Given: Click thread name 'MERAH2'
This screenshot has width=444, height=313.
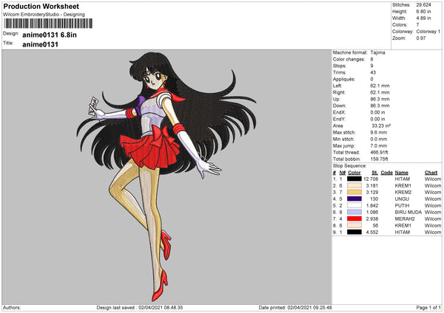Looking at the screenshot, I should (x=404, y=219).
